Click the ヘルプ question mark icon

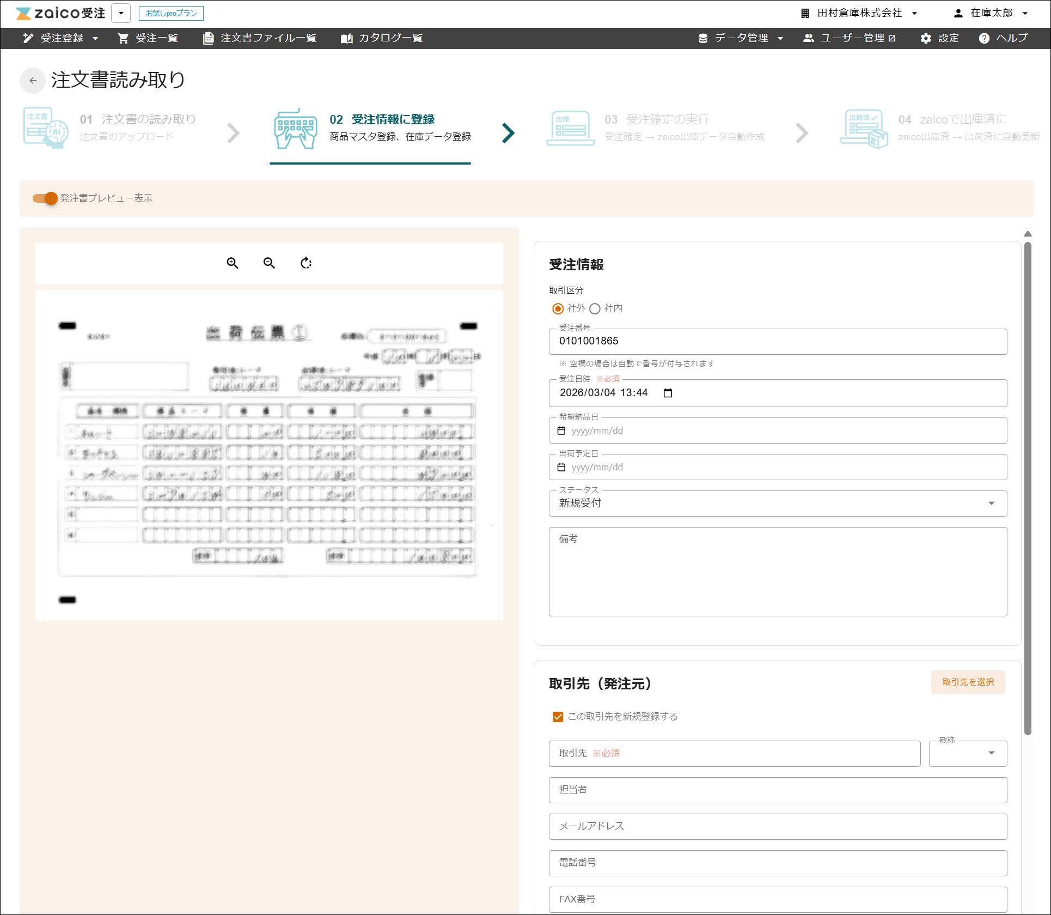pyautogui.click(x=984, y=38)
